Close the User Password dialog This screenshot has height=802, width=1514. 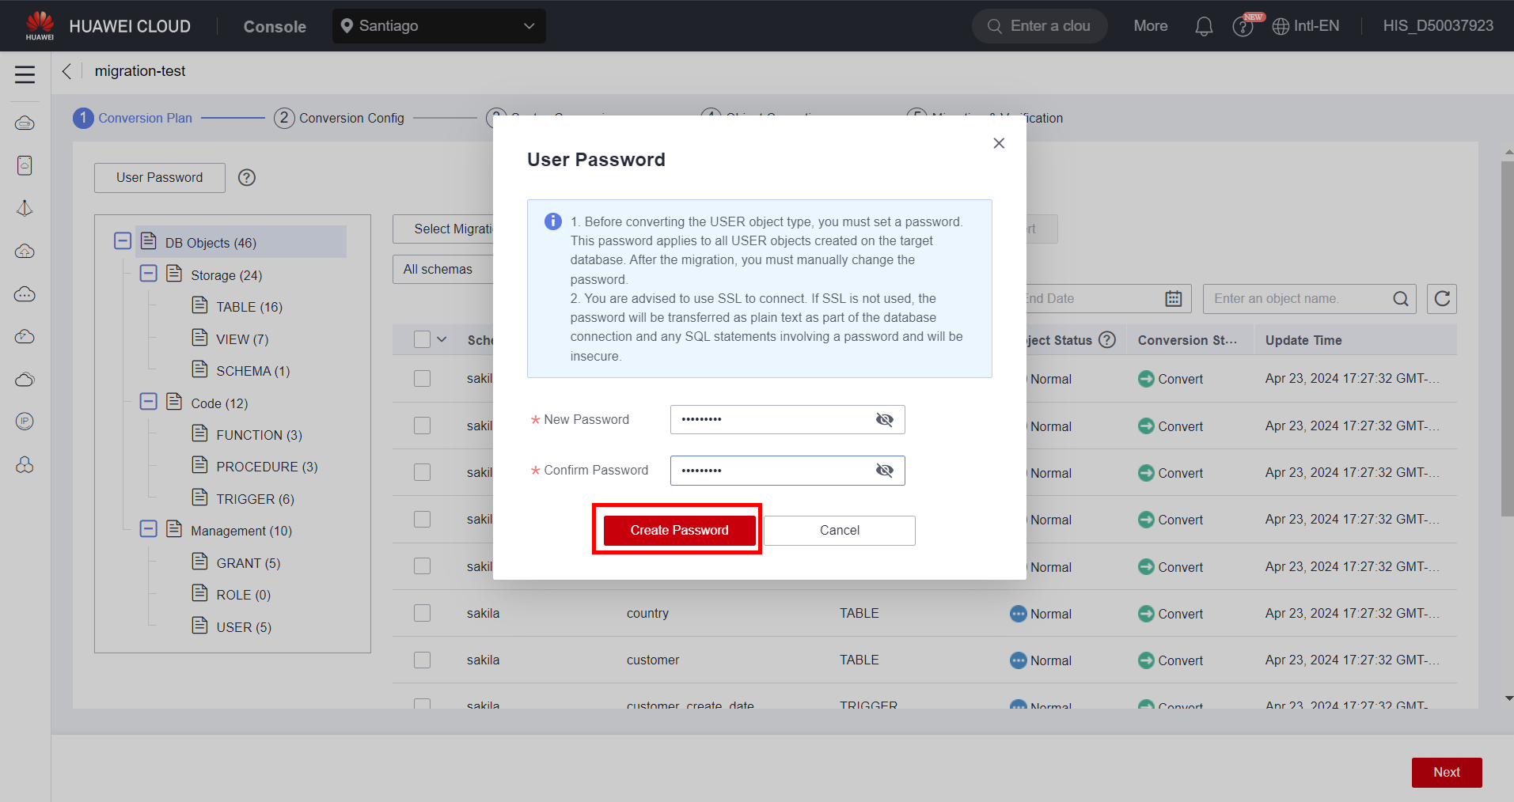tap(998, 143)
